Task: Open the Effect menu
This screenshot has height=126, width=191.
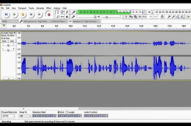Action: (49, 8)
